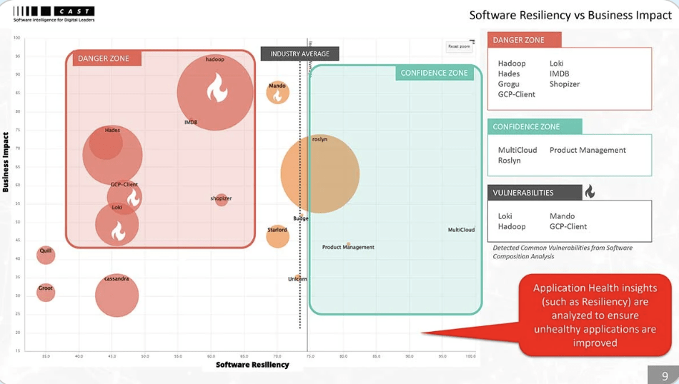
Task: Click the DANGER ZONE label on the chart
Action: 107,59
